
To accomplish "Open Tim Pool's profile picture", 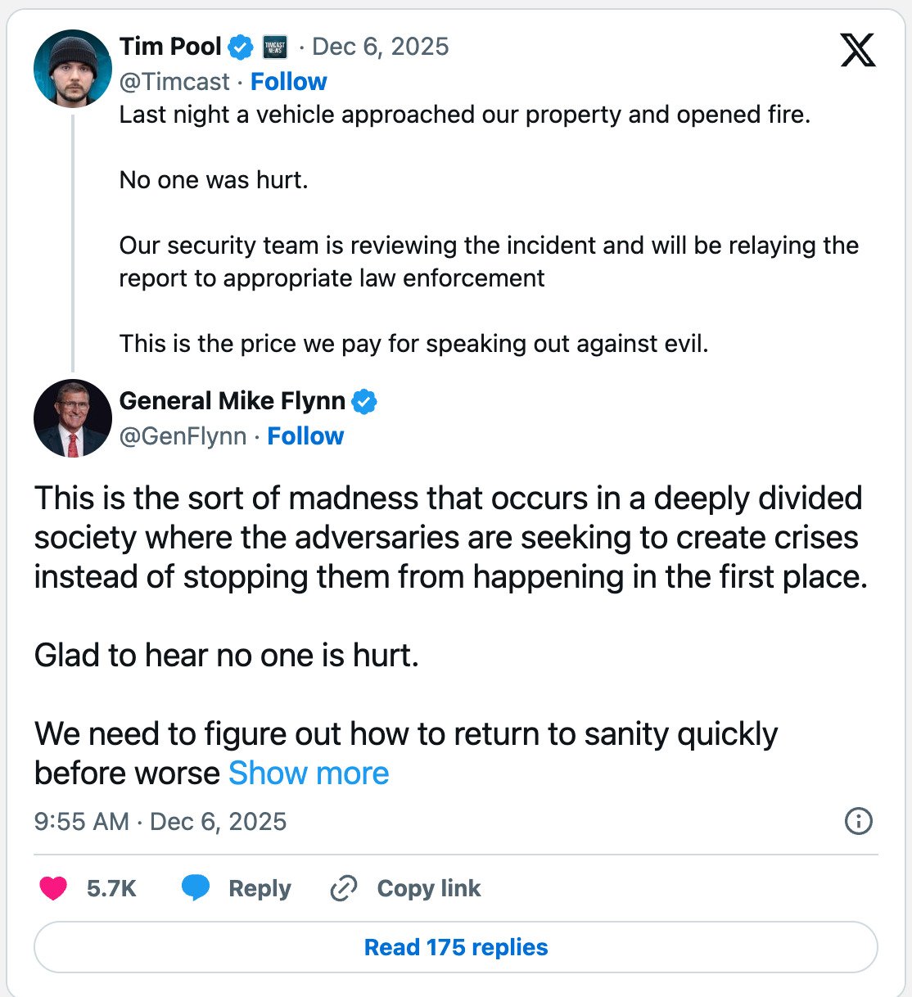I will [72, 69].
